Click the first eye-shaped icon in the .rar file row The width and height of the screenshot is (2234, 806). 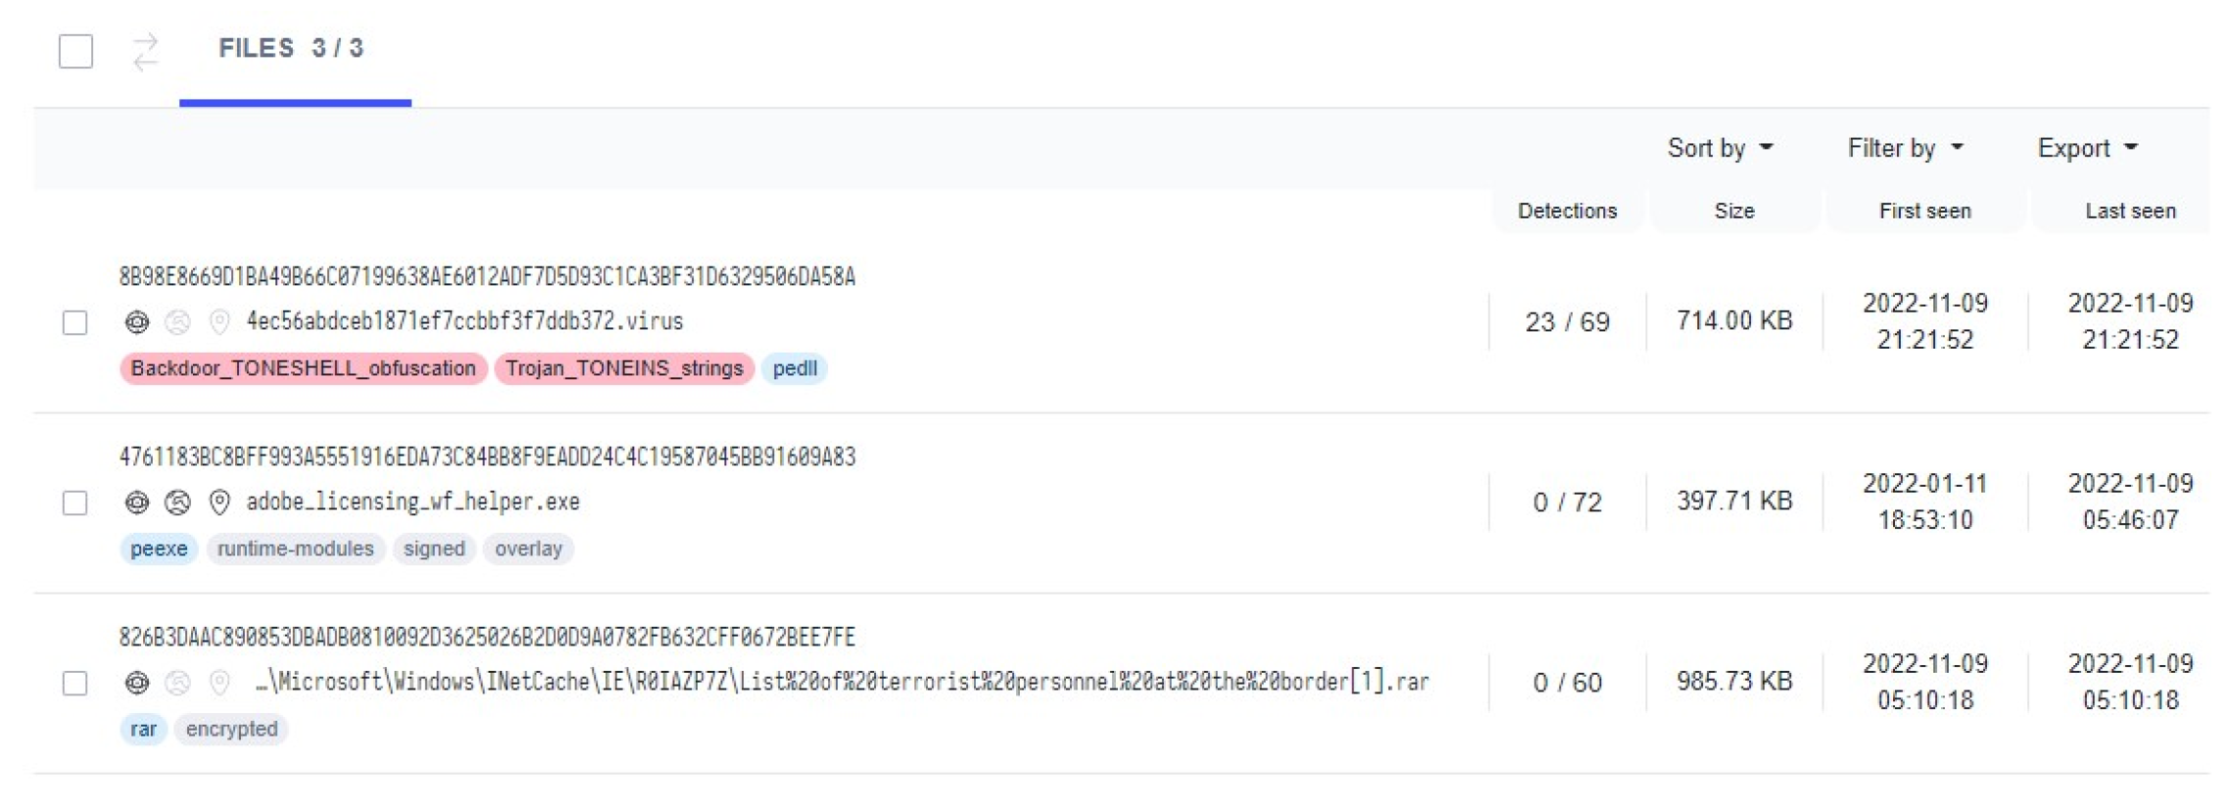click(137, 683)
